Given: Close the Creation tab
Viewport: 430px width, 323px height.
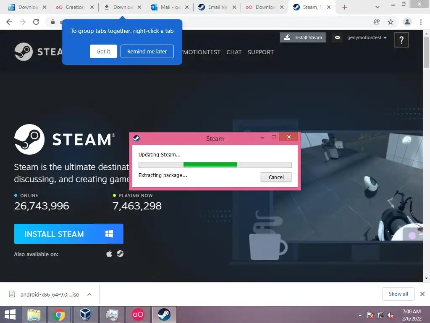Looking at the screenshot, I should [92, 7].
